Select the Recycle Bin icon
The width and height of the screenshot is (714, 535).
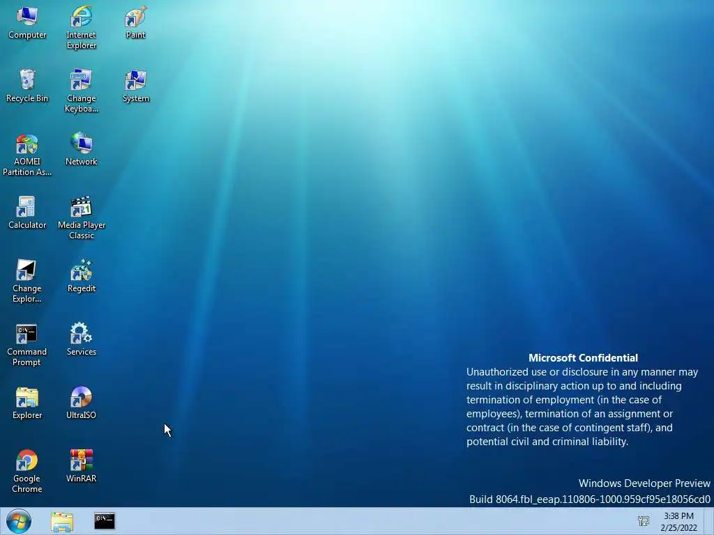click(x=27, y=86)
